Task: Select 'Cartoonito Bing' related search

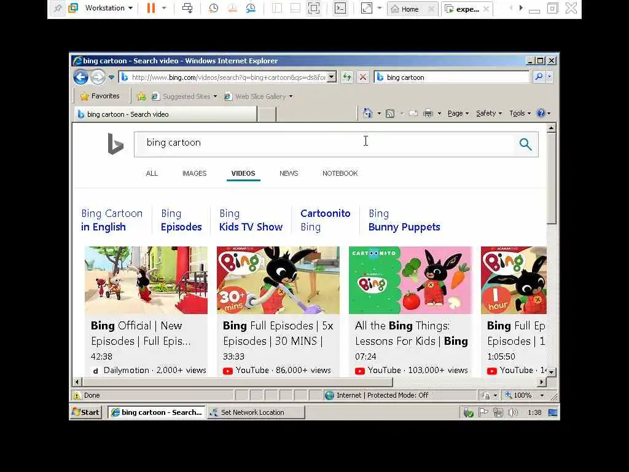Action: [x=326, y=220]
